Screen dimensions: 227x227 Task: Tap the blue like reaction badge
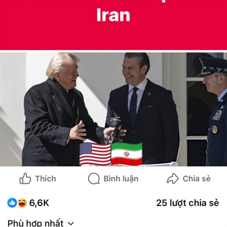pyautogui.click(x=12, y=203)
